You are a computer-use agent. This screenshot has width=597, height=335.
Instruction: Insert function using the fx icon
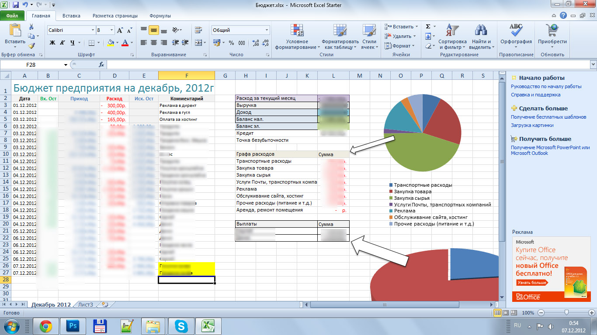coord(101,65)
